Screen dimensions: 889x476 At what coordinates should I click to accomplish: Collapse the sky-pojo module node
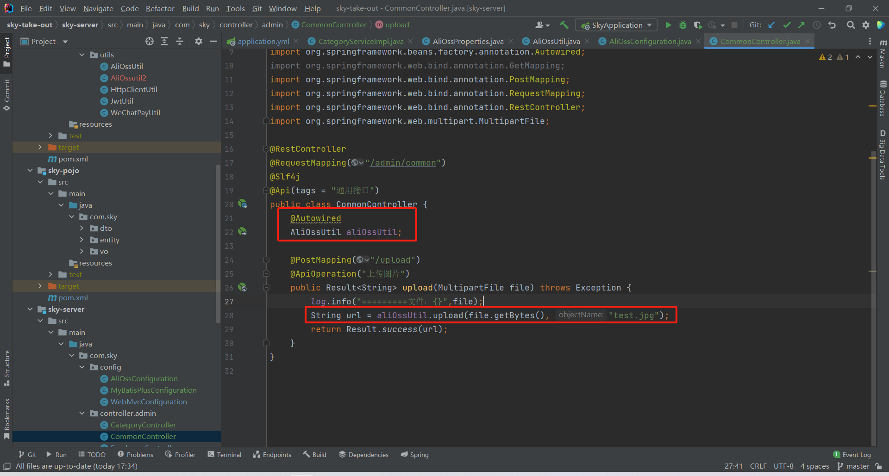pyautogui.click(x=30, y=170)
